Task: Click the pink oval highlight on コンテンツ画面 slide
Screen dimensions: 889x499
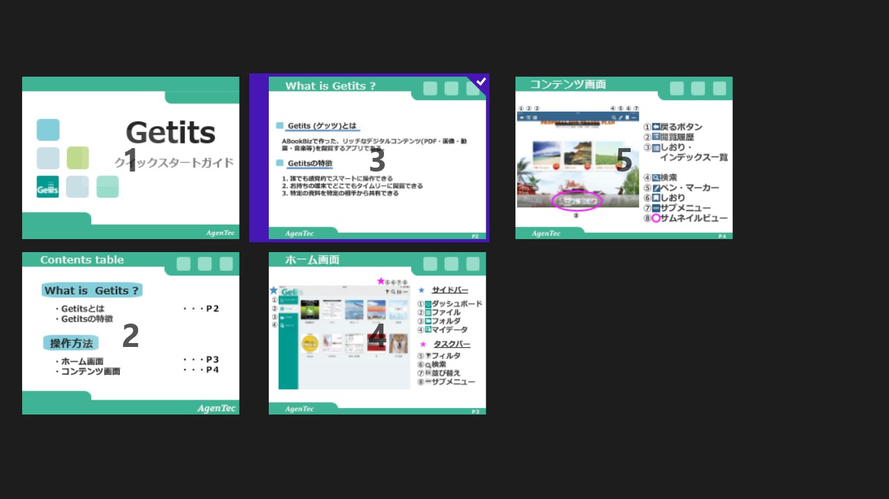Action: 577,200
